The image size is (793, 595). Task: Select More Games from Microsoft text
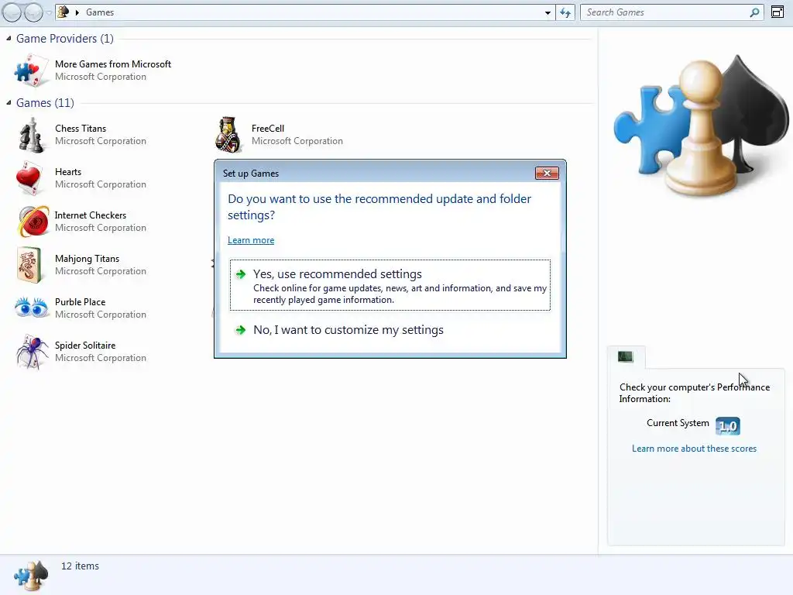[x=113, y=64]
